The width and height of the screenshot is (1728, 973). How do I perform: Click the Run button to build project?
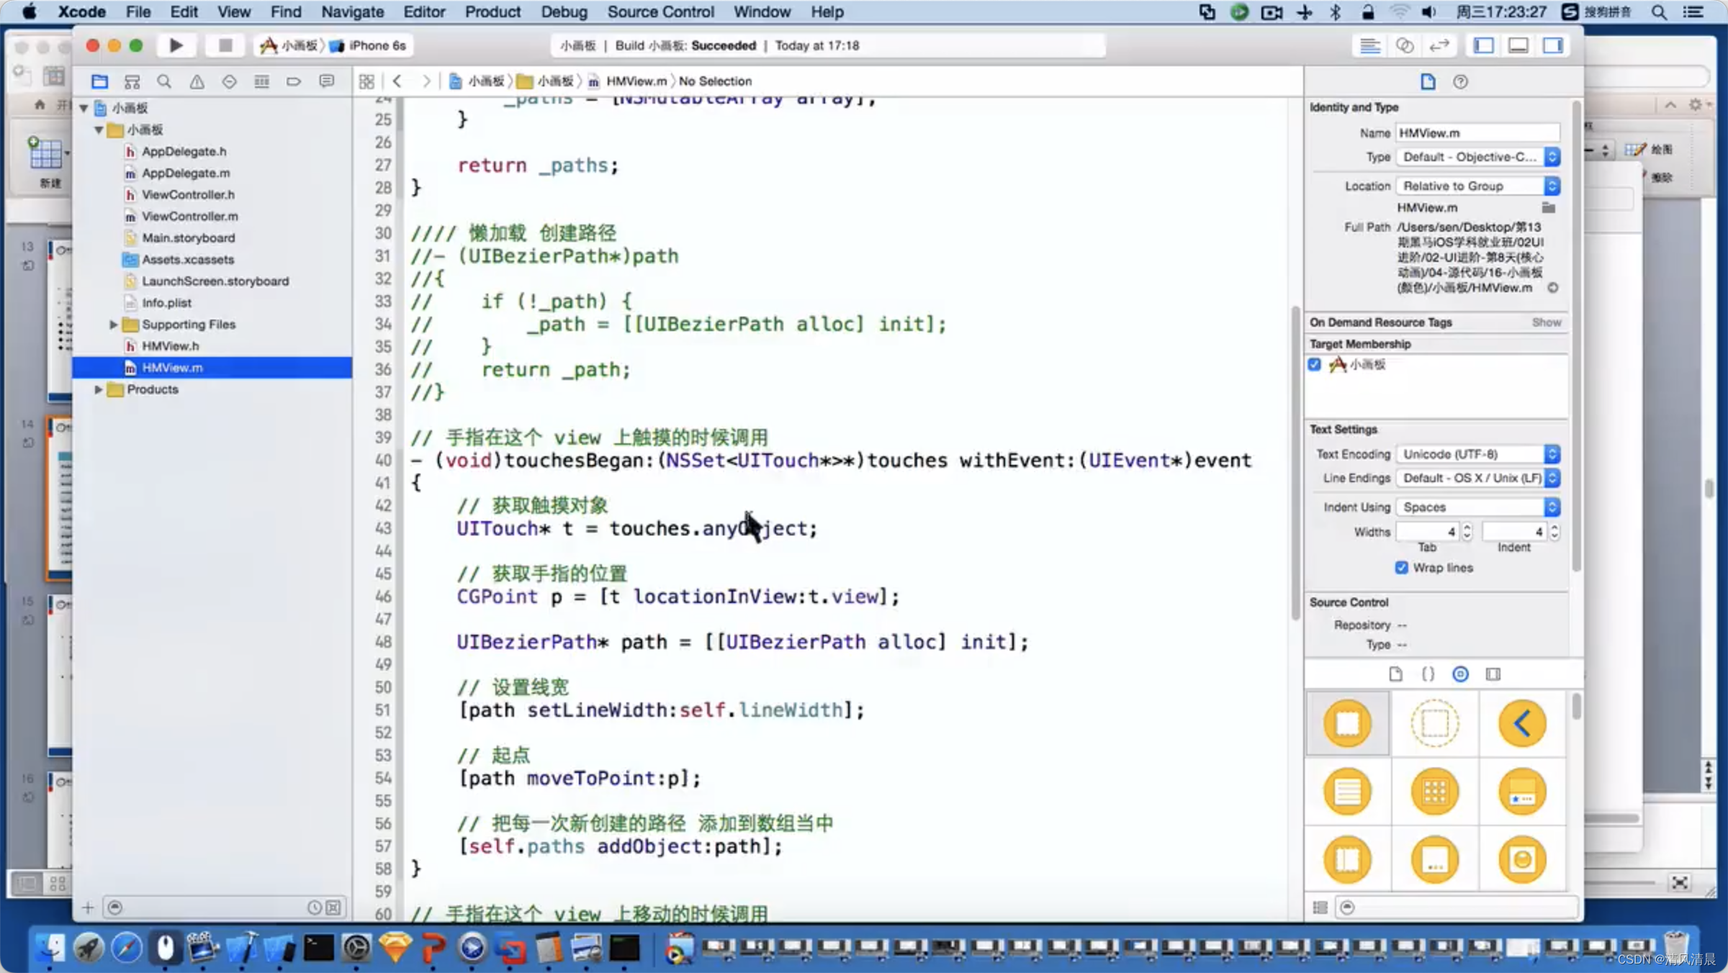coord(174,45)
